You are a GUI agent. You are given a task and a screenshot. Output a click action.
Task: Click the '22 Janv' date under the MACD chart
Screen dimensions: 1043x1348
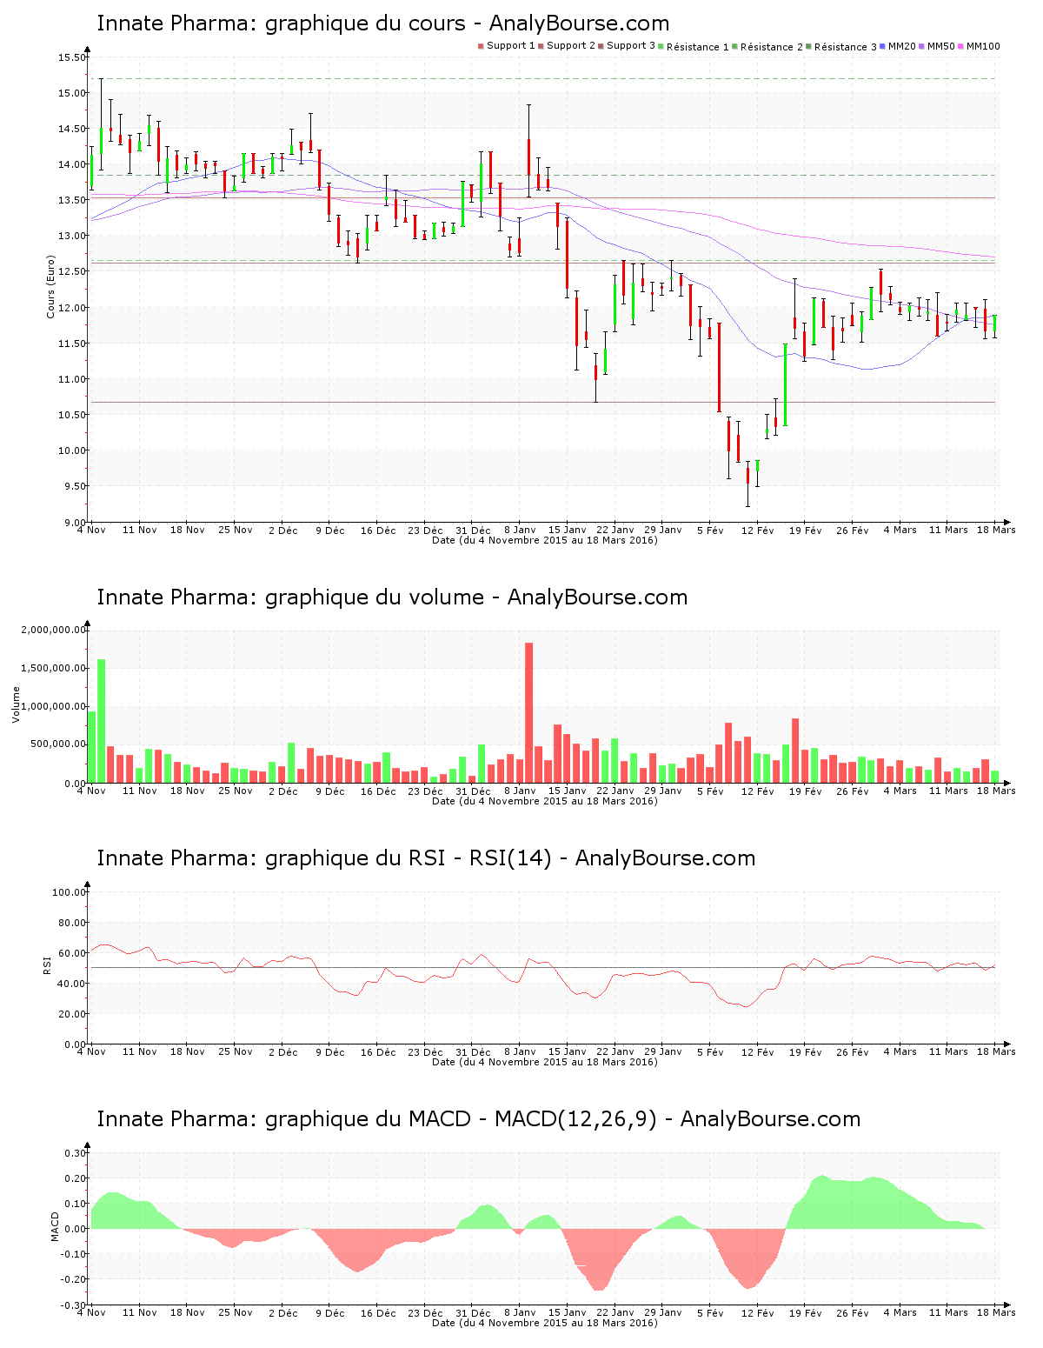click(x=615, y=1312)
